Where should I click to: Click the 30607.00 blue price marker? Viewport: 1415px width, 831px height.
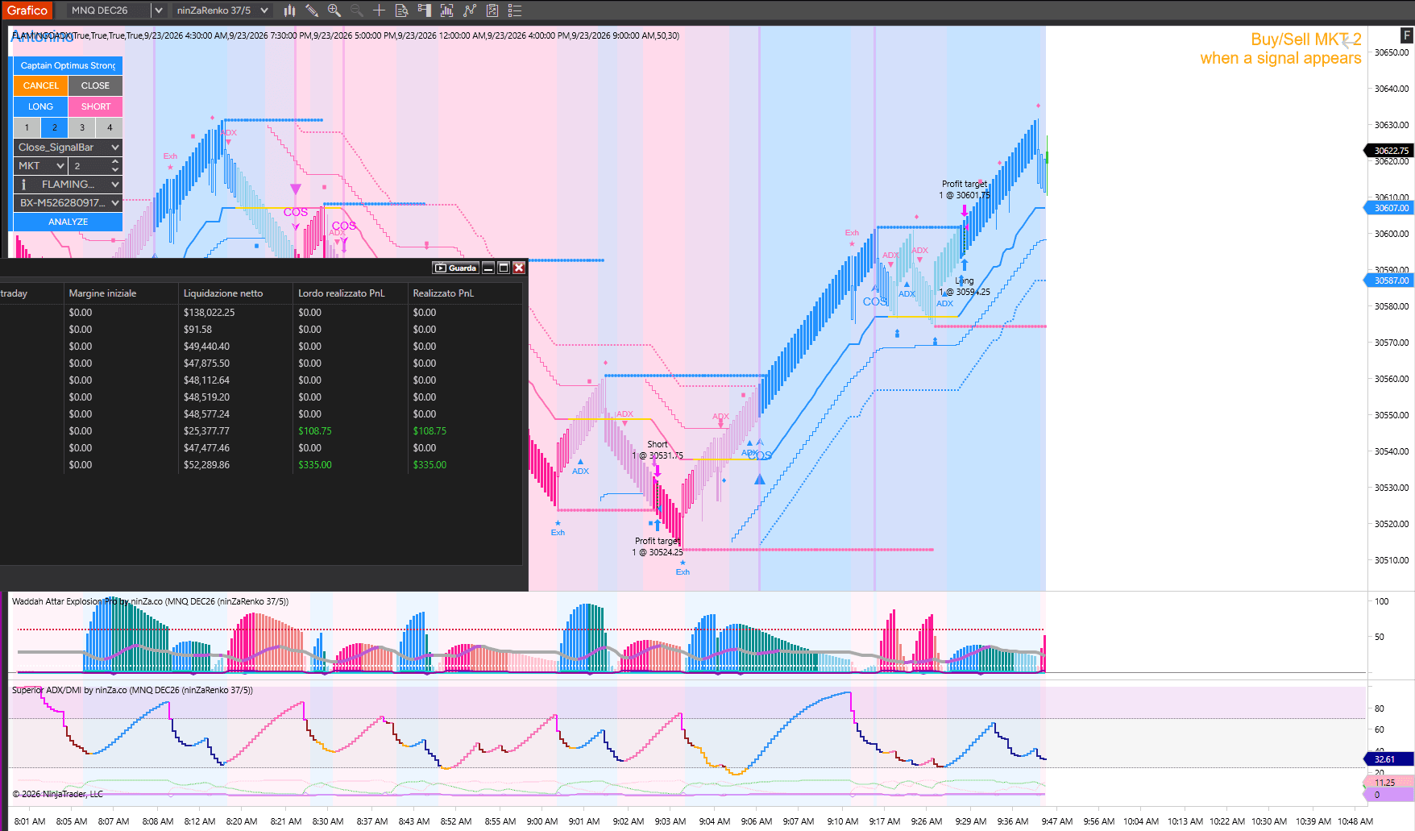click(1391, 208)
